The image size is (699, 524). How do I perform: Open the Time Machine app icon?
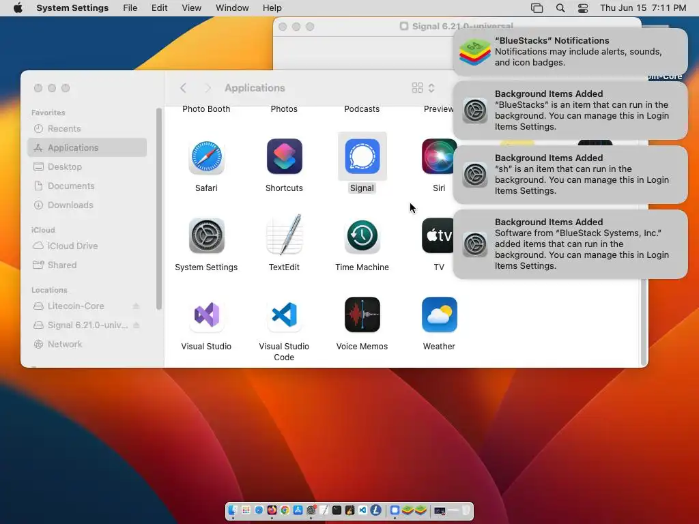pos(362,235)
